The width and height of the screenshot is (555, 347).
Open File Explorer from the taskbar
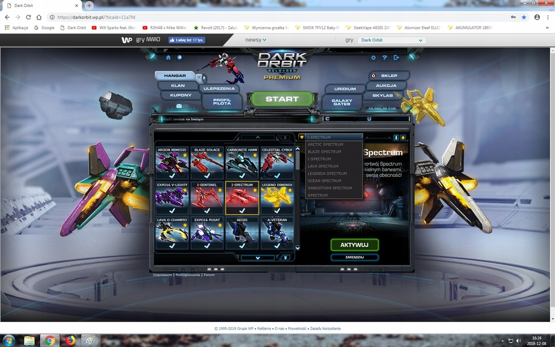[x=29, y=340]
